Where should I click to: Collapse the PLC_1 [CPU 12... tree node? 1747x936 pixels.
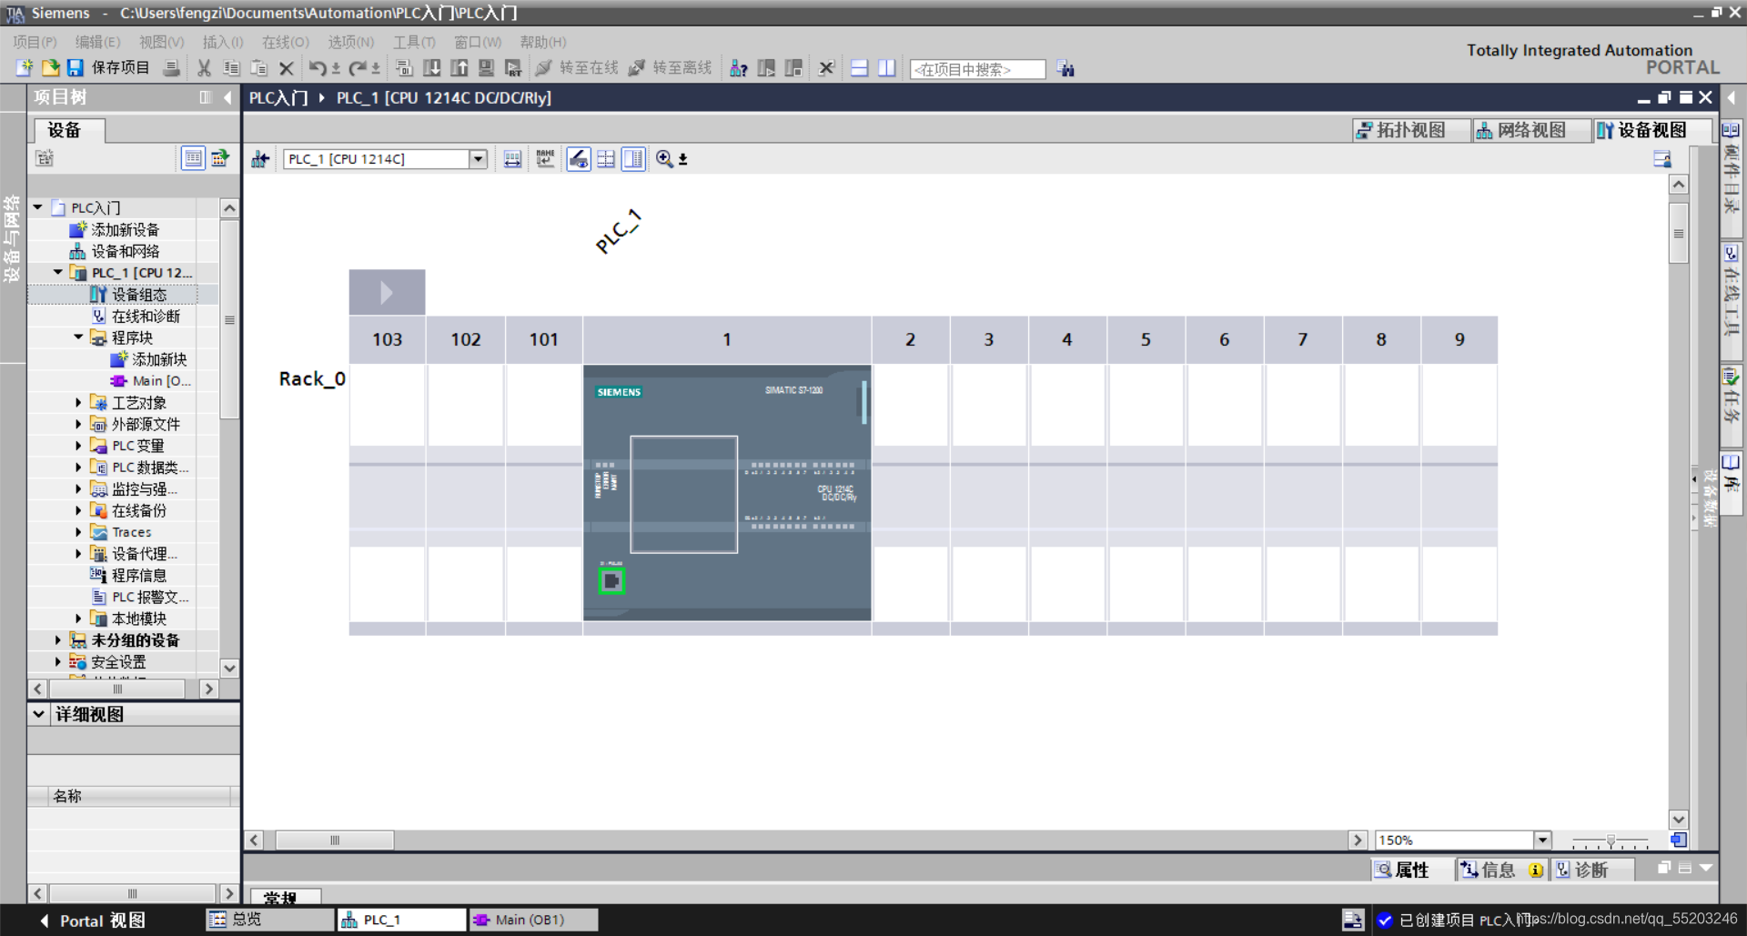pyautogui.click(x=58, y=272)
